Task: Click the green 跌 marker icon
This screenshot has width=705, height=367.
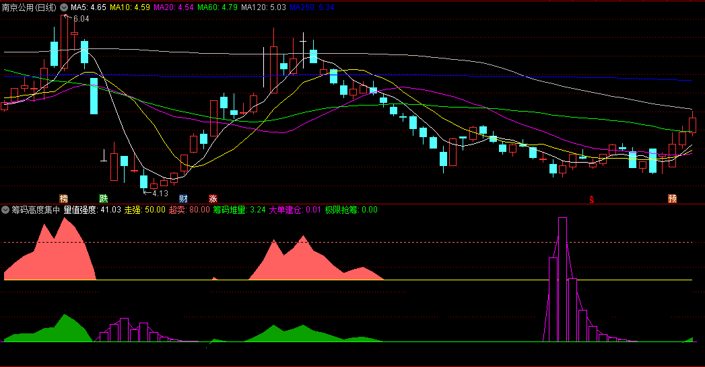Action: pyautogui.click(x=103, y=198)
